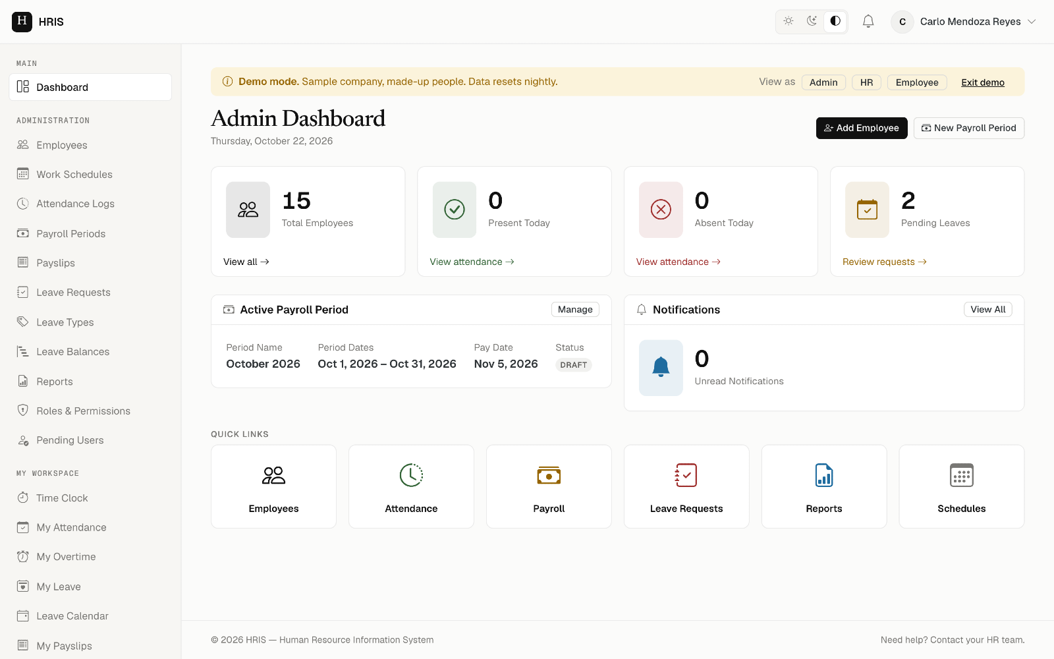Open Carlo Mendoza Reyes user menu chevron

[1032, 22]
